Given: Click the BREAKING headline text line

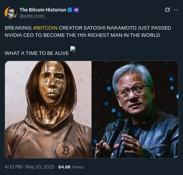Looking at the screenshot, I should click(x=88, y=28).
